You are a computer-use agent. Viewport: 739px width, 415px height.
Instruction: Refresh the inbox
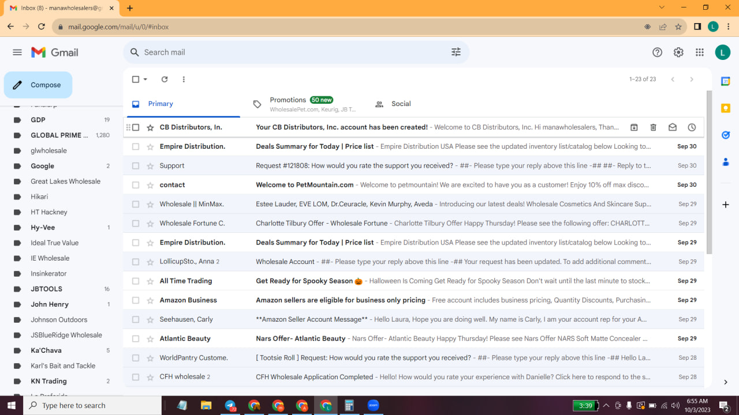click(165, 80)
